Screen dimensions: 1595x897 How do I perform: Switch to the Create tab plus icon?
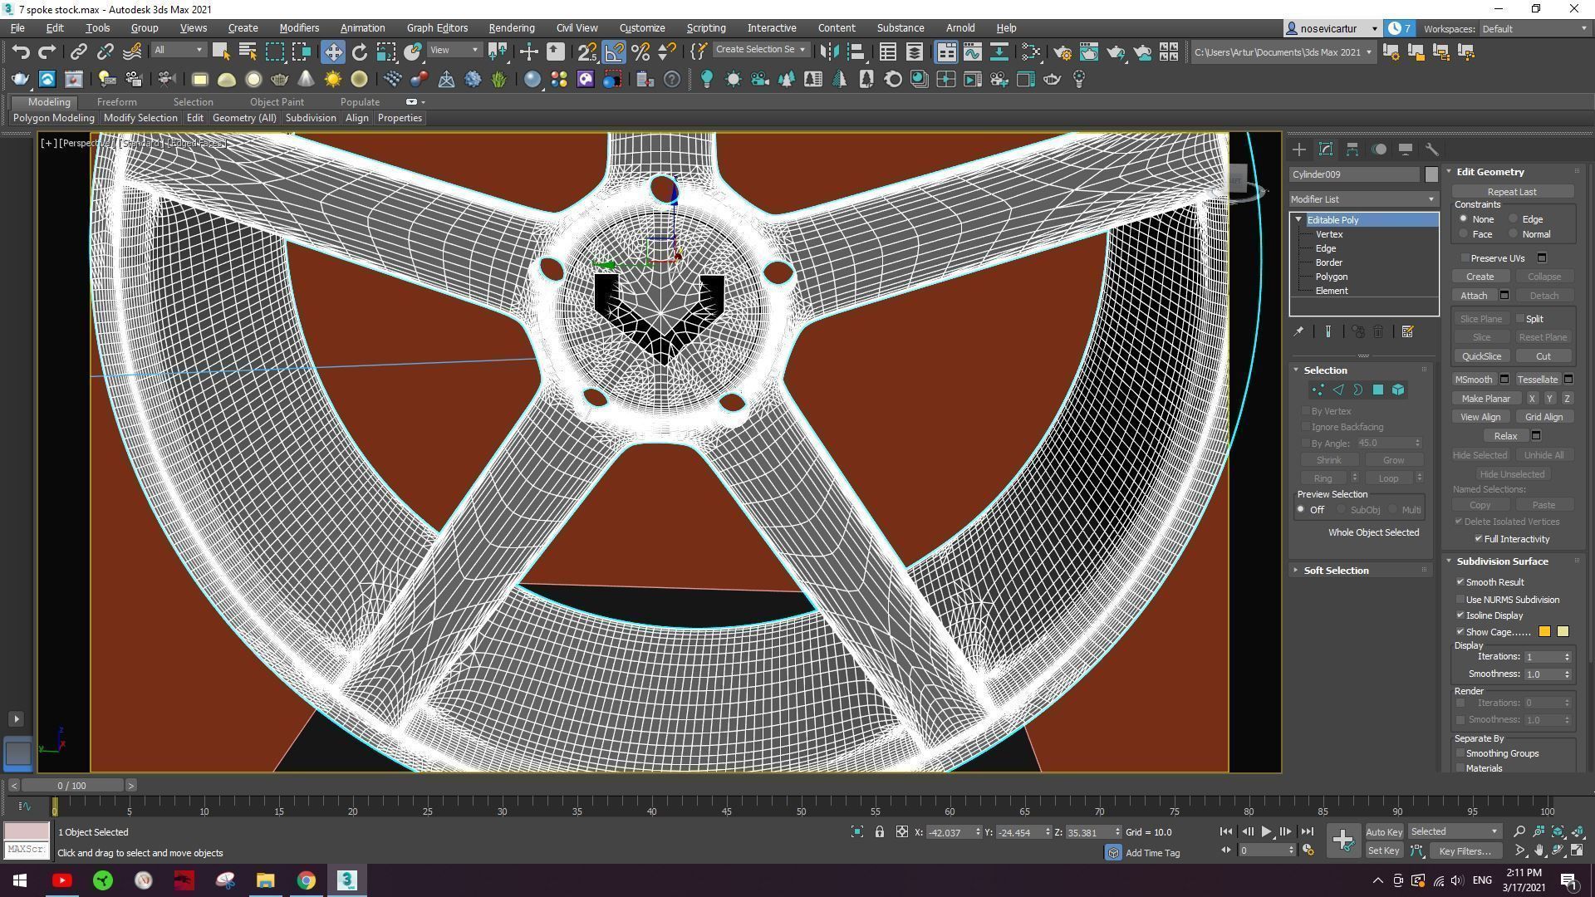tap(1298, 149)
